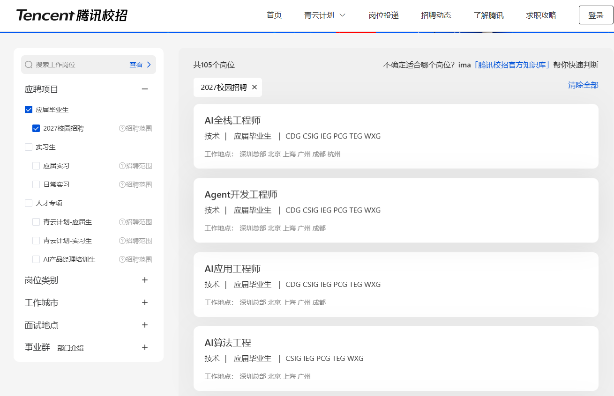This screenshot has width=614, height=396.
Task: Click the search magnifier icon
Action: [x=29, y=65]
